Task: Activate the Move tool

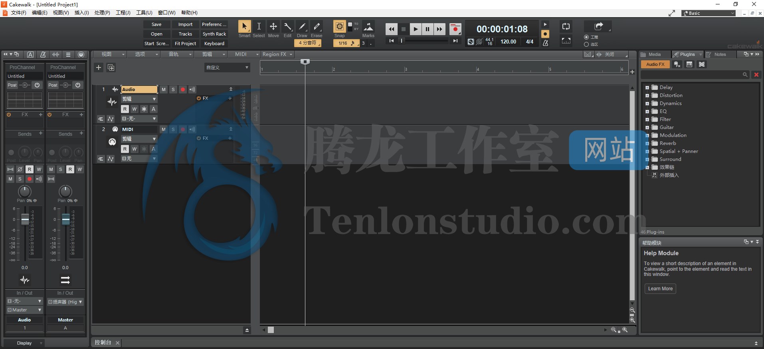Action: (273, 27)
